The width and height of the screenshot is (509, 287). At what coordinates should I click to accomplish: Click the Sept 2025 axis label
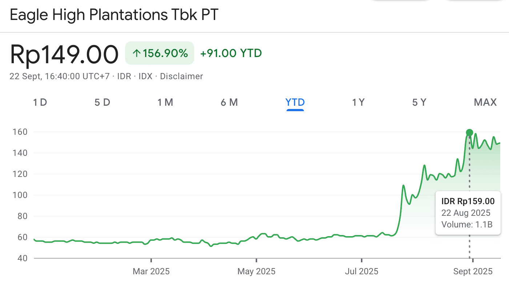point(473,271)
